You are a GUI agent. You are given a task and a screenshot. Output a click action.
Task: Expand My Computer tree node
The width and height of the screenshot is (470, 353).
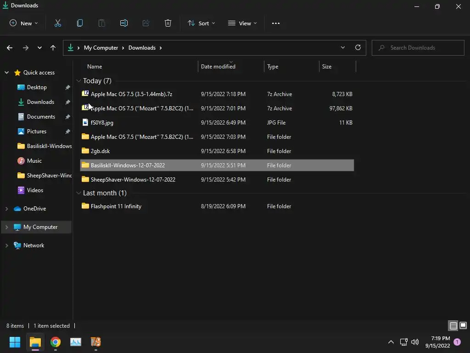coord(6,227)
